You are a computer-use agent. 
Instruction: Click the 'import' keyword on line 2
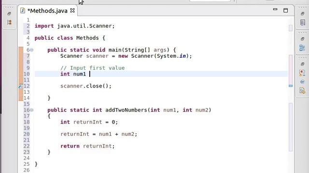[44, 26]
